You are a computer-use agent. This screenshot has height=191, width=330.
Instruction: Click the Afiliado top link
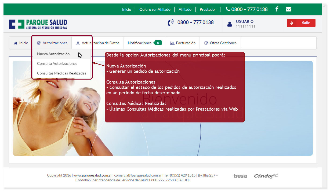185,9
